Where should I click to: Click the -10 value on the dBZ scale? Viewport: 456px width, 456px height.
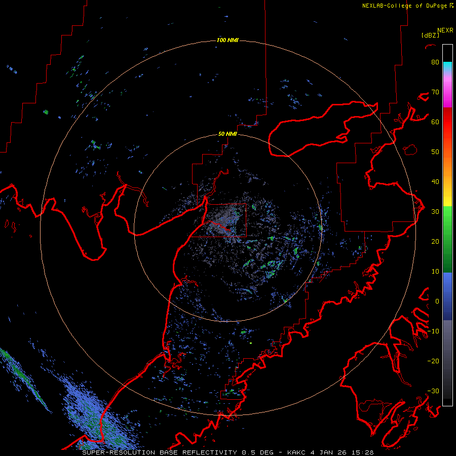pyautogui.click(x=433, y=331)
